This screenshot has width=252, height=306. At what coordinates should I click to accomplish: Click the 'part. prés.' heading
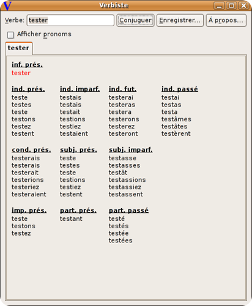coord(78,211)
